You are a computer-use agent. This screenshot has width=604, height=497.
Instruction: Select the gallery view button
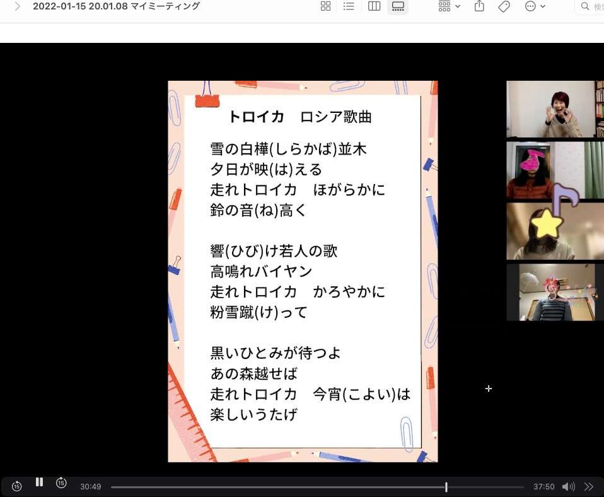click(398, 6)
